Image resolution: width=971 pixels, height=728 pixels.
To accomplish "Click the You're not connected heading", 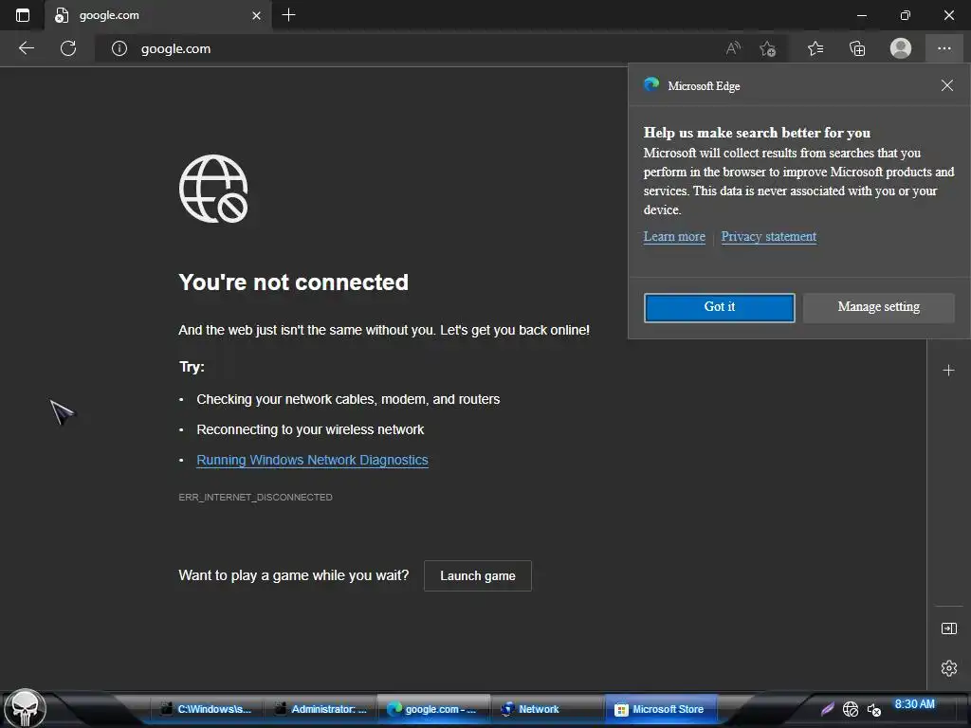I will (294, 282).
